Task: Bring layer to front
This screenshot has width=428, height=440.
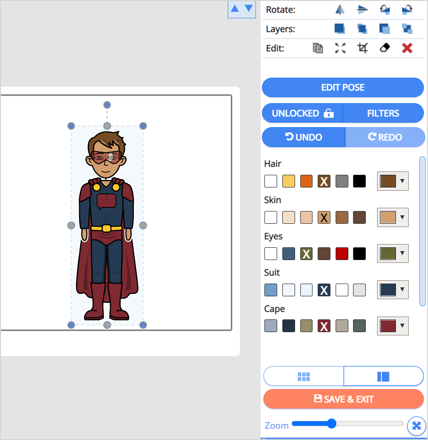Action: [340, 29]
